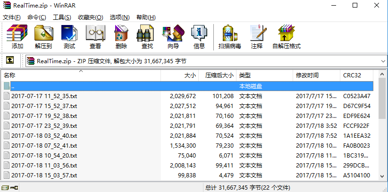Click packed size value 6,071

[227, 155]
